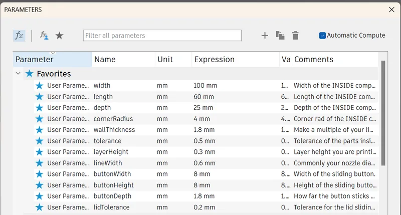Toggle the buttonWidth favorite star
The height and width of the screenshot is (215, 401).
[40, 174]
